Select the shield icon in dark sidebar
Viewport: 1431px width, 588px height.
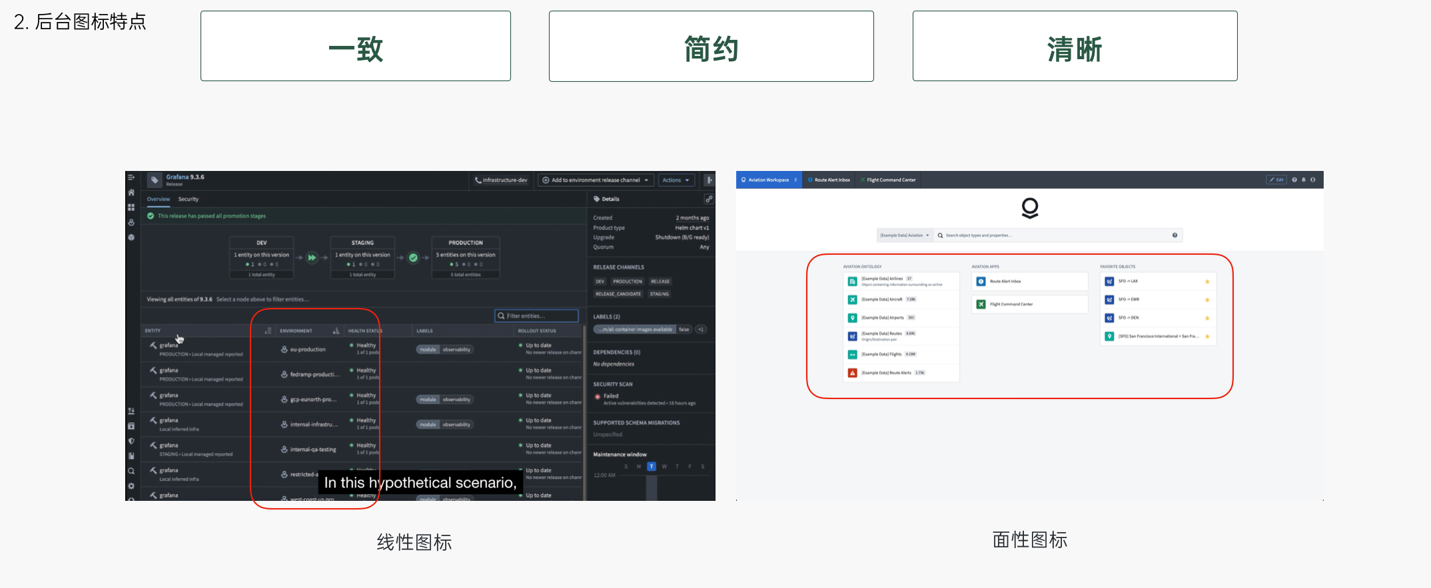pyautogui.click(x=131, y=441)
